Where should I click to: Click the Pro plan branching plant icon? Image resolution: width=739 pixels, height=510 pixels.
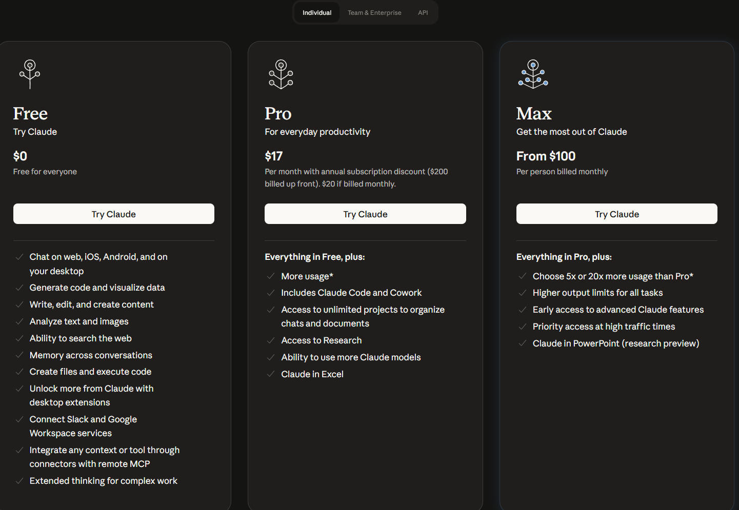point(281,74)
